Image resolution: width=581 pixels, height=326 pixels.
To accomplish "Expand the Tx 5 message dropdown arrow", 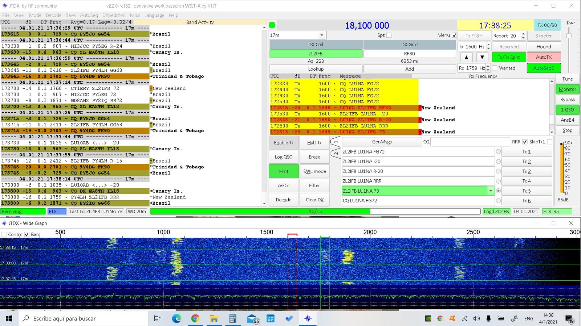I will [491, 191].
